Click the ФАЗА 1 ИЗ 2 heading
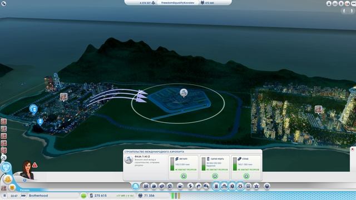Viewport: 356px width, 200px height. (x=142, y=157)
